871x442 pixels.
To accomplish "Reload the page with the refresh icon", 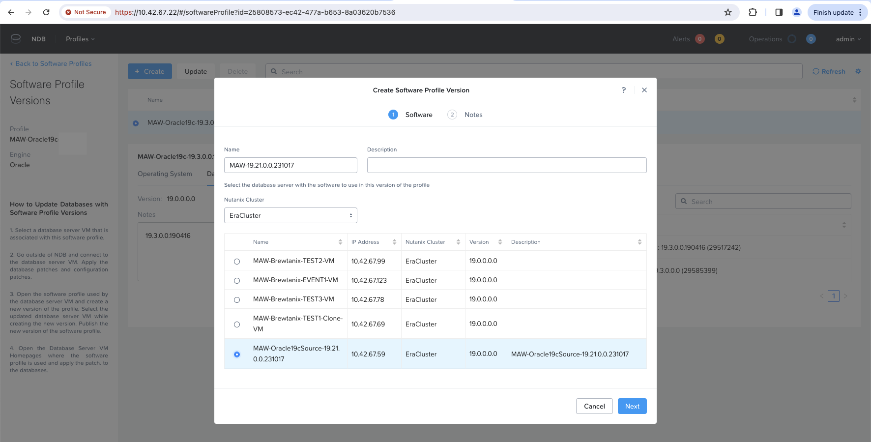I will point(46,12).
